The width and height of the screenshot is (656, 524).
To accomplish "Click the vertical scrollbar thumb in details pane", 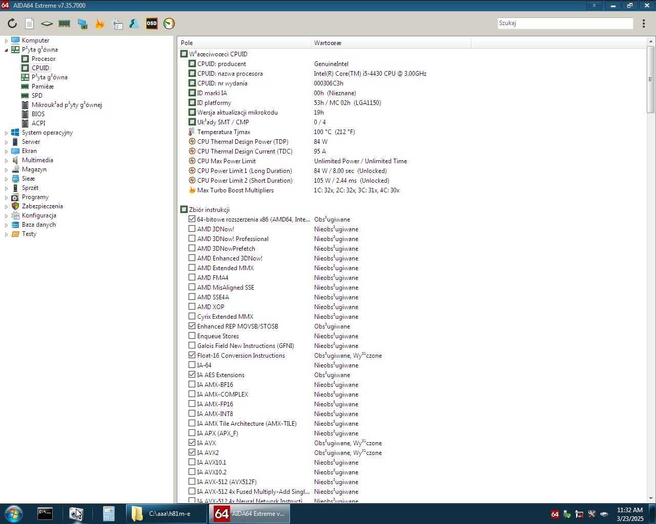I will [x=651, y=79].
